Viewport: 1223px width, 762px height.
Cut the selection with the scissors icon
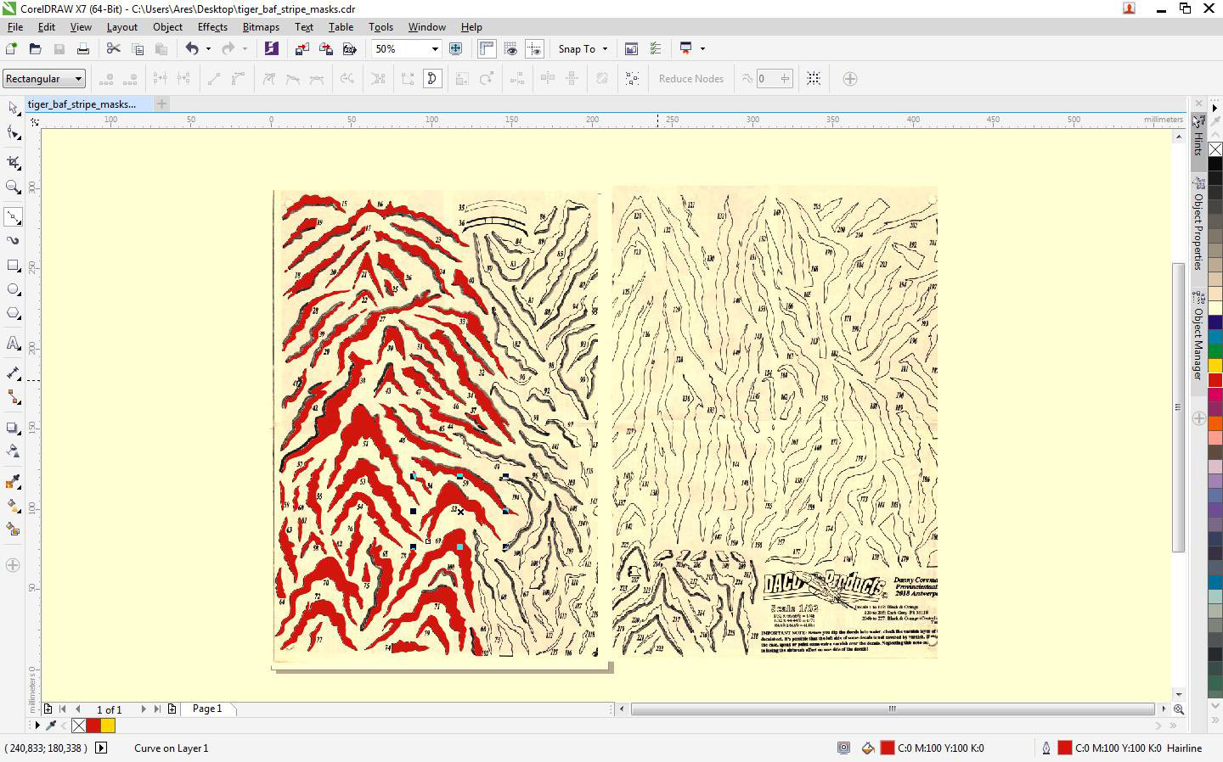point(114,49)
